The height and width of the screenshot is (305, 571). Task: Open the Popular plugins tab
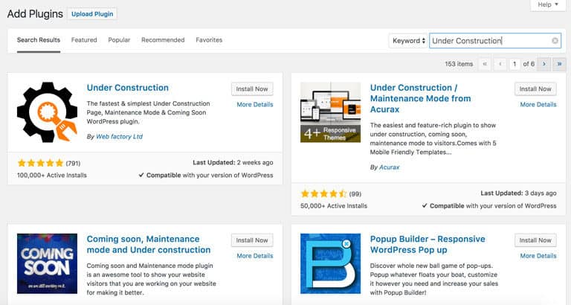click(119, 40)
